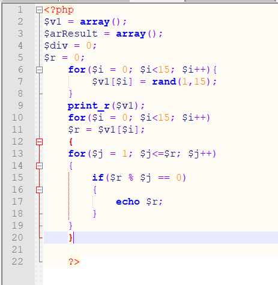The image size is (278, 285).
Task: Collapse the fold marker at line 1
Action: pyautogui.click(x=39, y=10)
